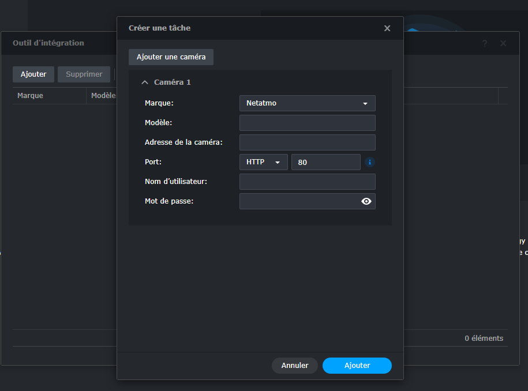The height and width of the screenshot is (391, 528).
Task: Close the Créer une tâche dialog
Action: tap(387, 28)
